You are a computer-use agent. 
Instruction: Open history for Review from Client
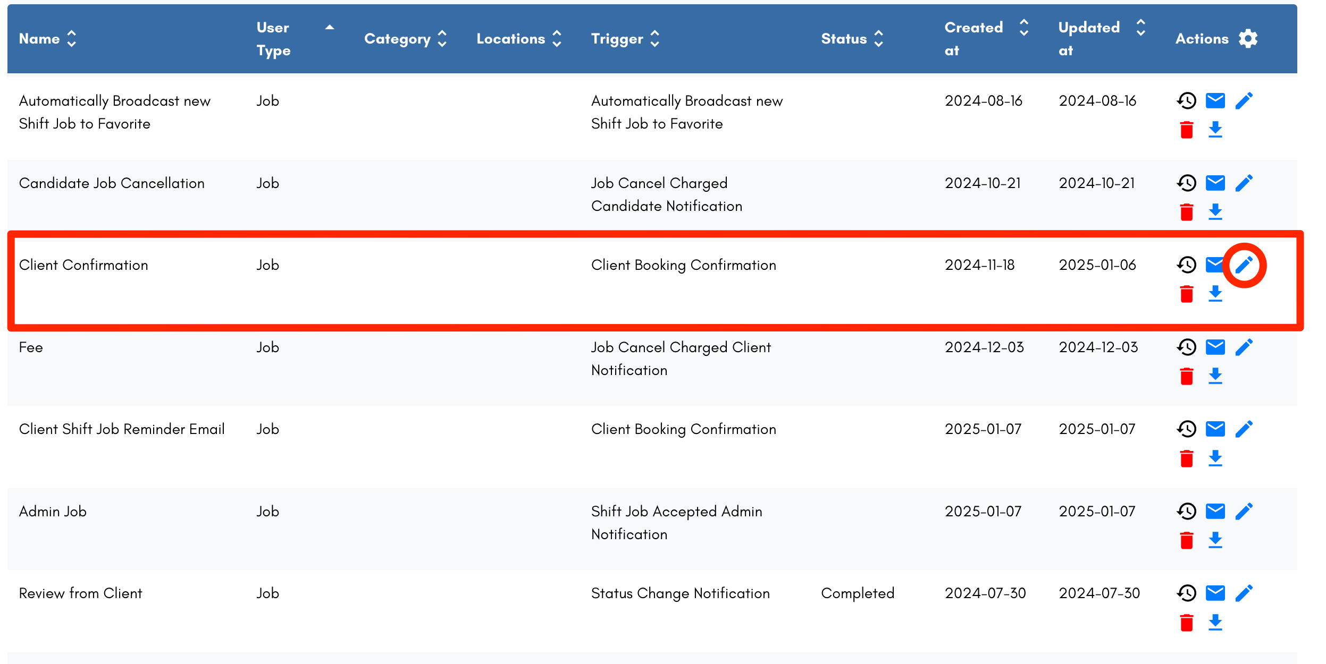coord(1186,593)
